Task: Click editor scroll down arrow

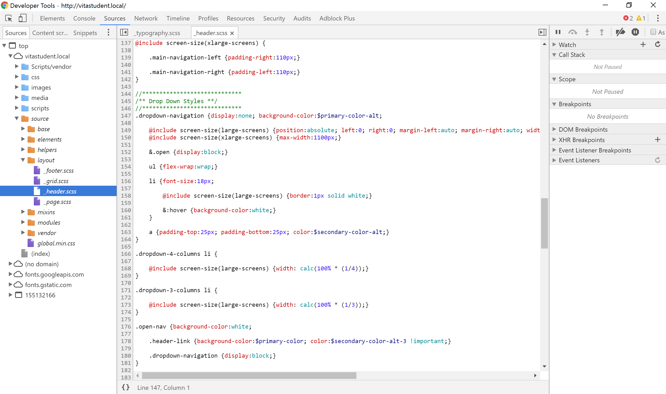Action: pyautogui.click(x=544, y=366)
